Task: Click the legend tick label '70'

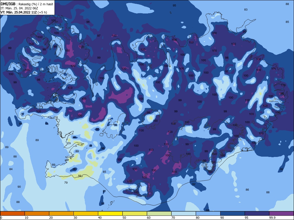Action: pyautogui.click(x=173, y=218)
